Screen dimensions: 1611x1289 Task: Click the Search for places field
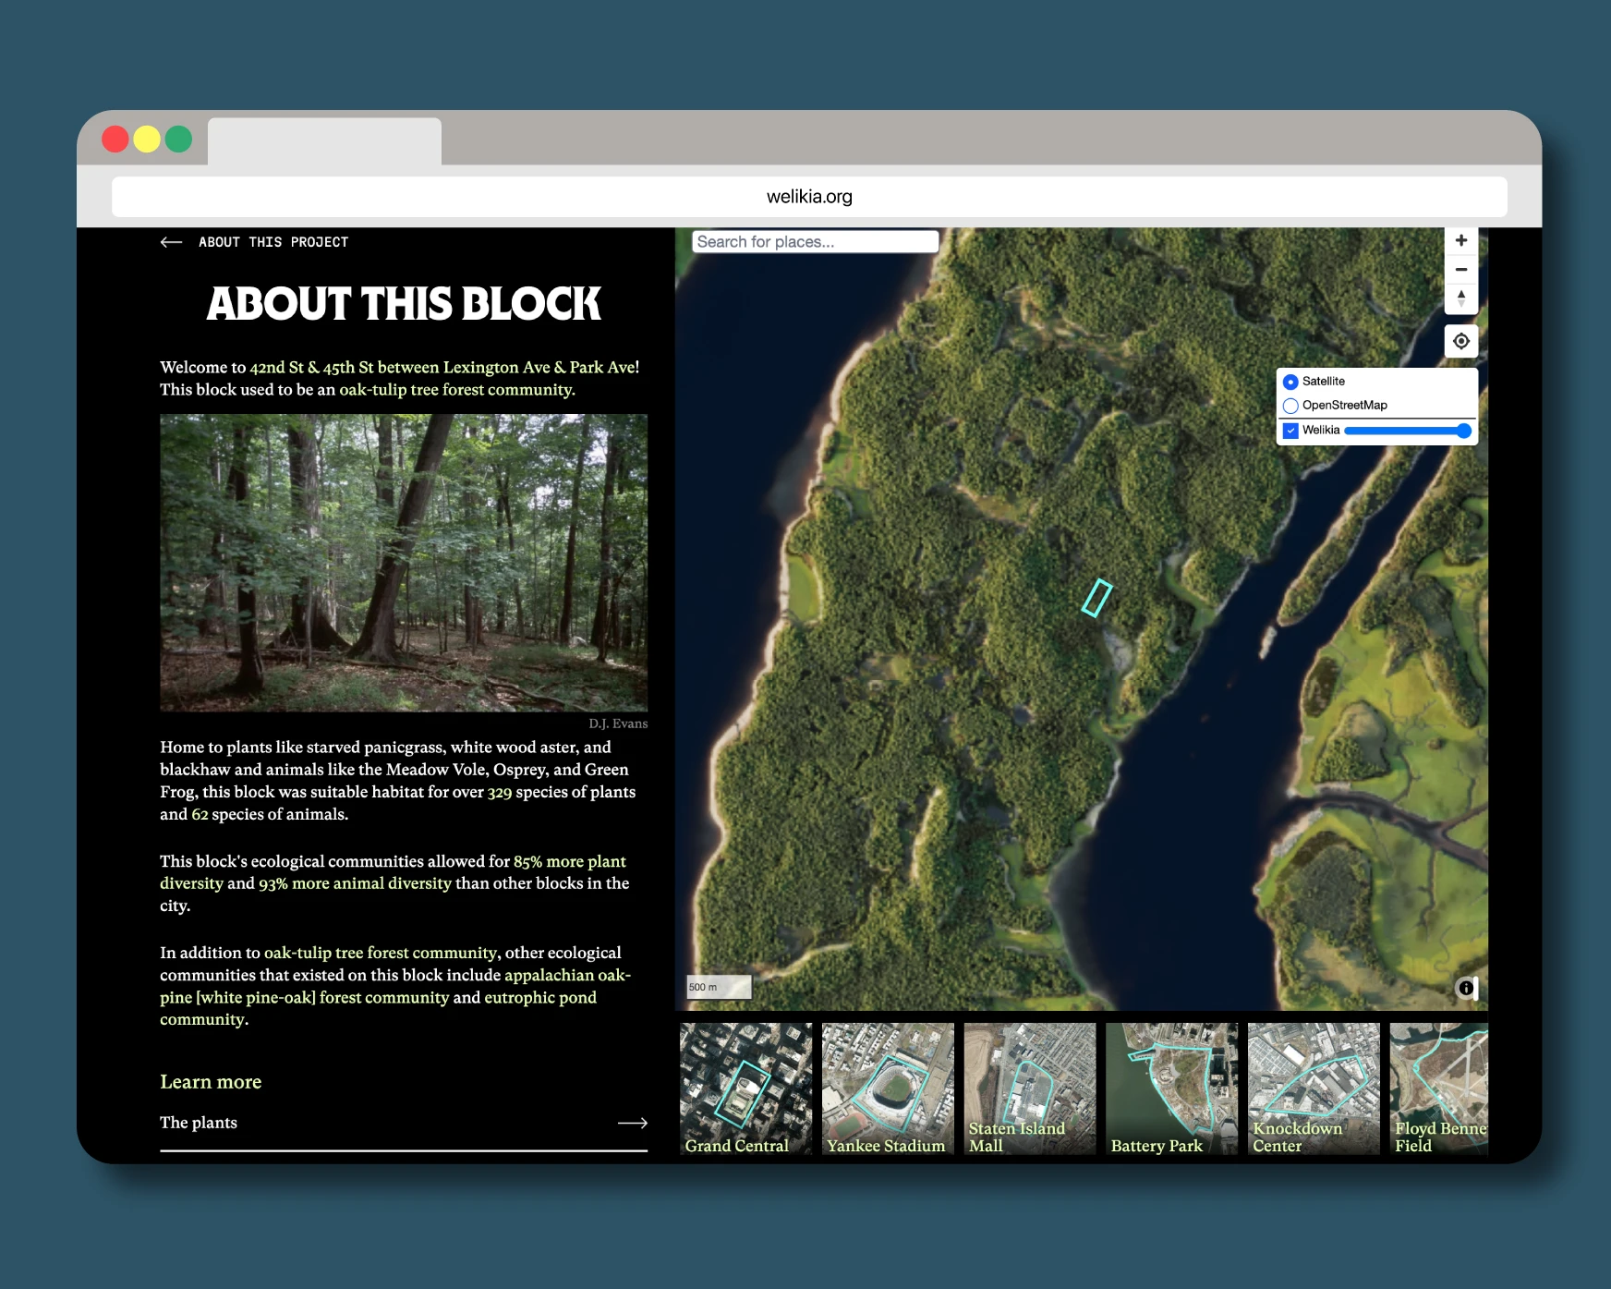coord(814,242)
